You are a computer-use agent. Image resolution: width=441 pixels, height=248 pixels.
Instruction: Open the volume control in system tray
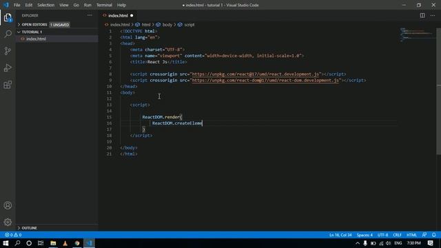point(389,243)
